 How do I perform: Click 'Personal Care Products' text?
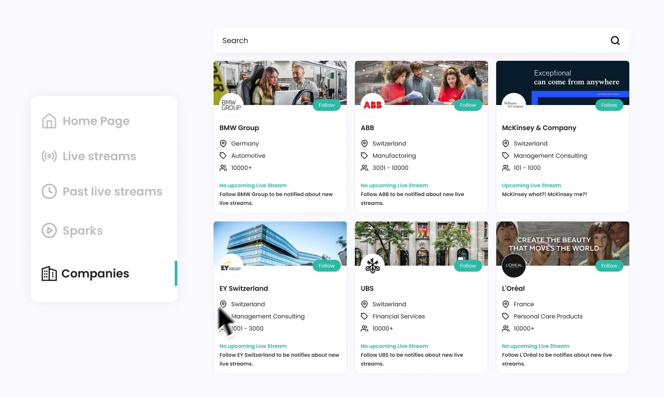pyautogui.click(x=548, y=316)
